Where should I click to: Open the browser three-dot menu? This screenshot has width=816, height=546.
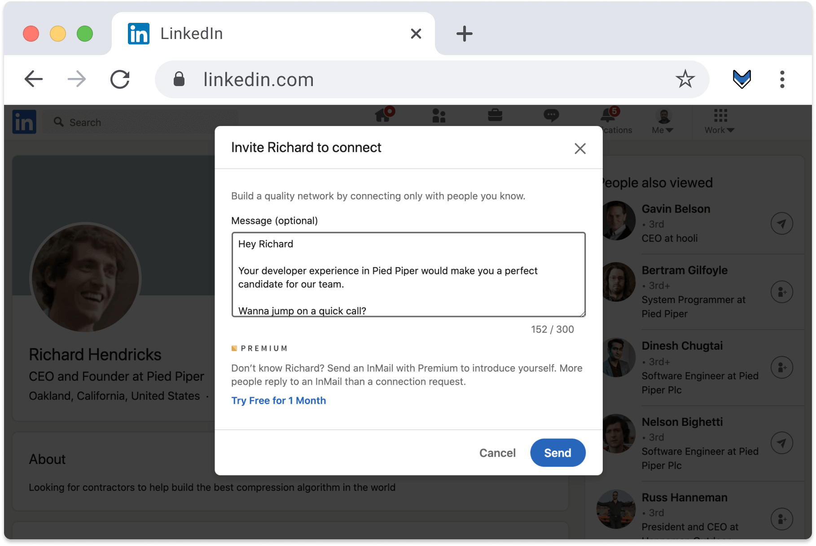click(782, 79)
